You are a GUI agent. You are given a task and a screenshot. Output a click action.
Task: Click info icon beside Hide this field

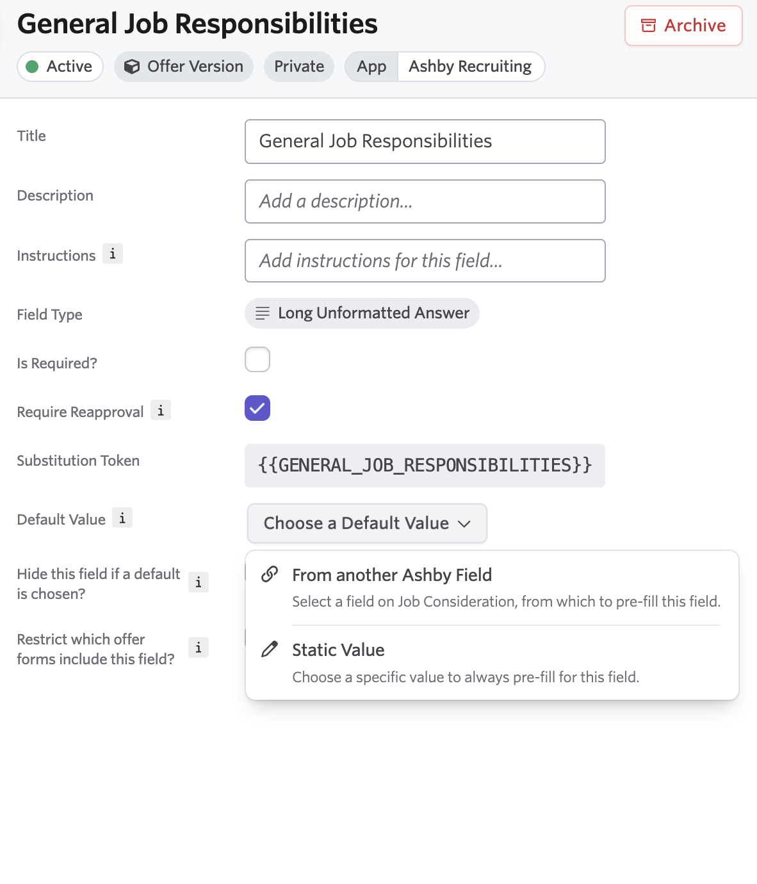pyautogui.click(x=199, y=582)
